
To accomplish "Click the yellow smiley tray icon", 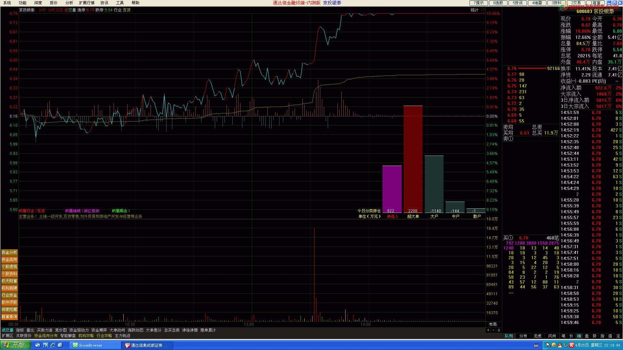I will tap(554, 345).
